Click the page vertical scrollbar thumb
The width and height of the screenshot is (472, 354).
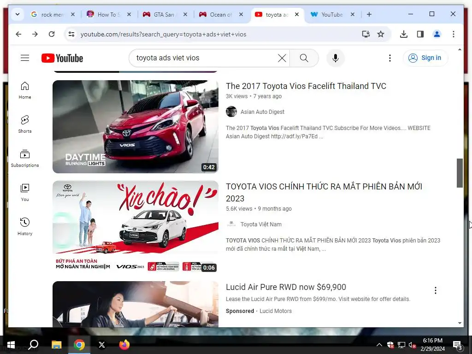click(x=460, y=173)
